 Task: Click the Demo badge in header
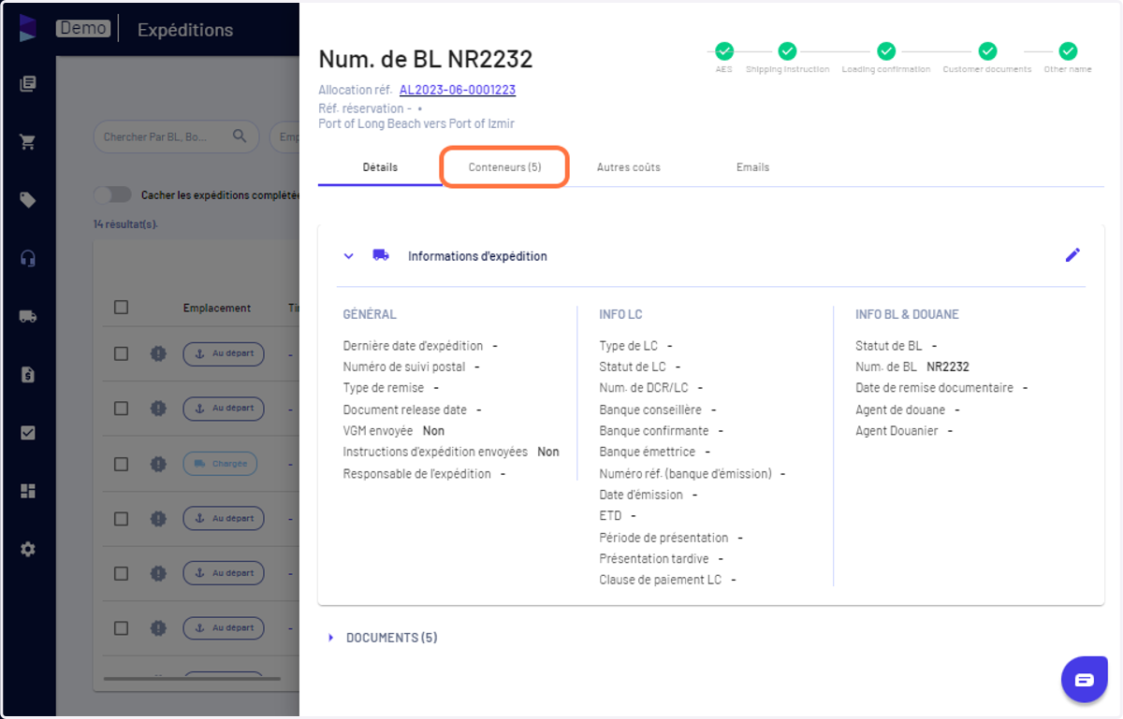click(83, 28)
